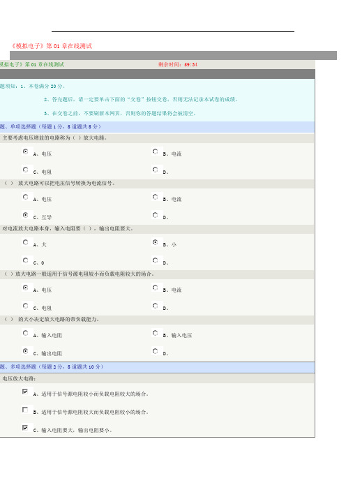The height and width of the screenshot is (490, 346).
Task: Uncheck A、适用于信号源电阻较小而负载电阻较大的场合
Action: coord(25,392)
